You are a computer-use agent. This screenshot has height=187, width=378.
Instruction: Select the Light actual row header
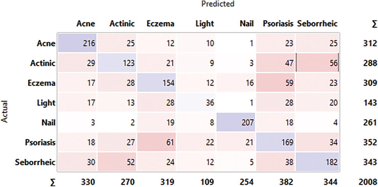[x=46, y=103]
